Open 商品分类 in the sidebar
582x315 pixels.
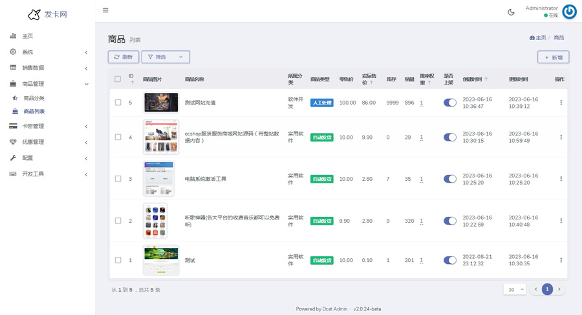click(34, 98)
